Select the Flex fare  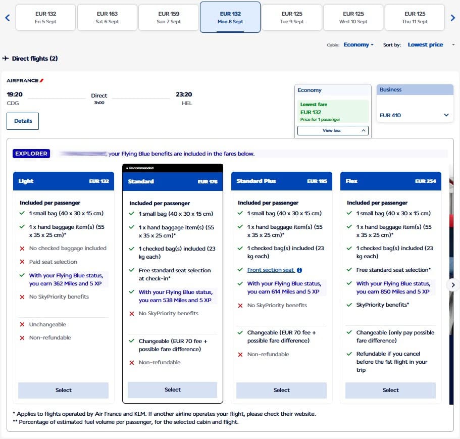390,390
